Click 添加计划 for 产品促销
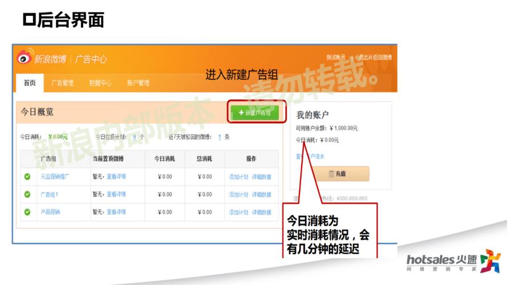This screenshot has width=507, height=285. click(x=238, y=212)
